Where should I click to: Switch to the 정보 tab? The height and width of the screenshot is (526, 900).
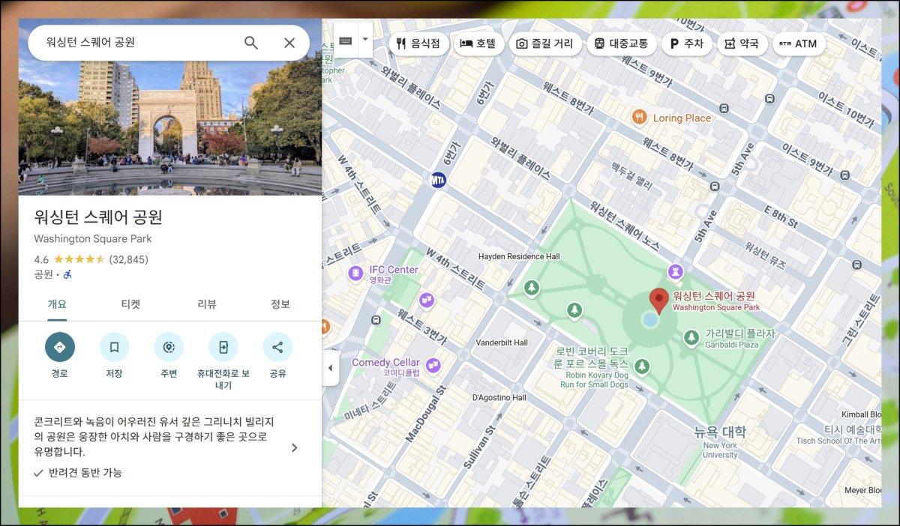tap(280, 304)
